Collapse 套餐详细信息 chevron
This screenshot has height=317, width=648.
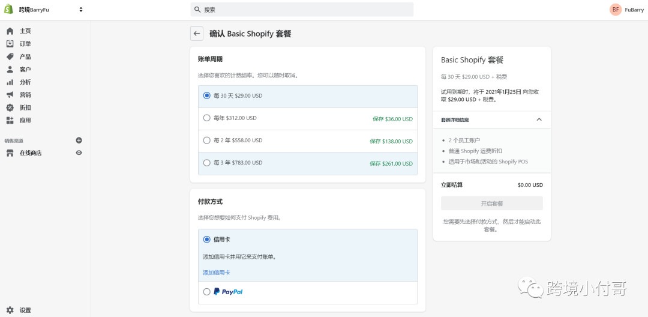tap(539, 119)
